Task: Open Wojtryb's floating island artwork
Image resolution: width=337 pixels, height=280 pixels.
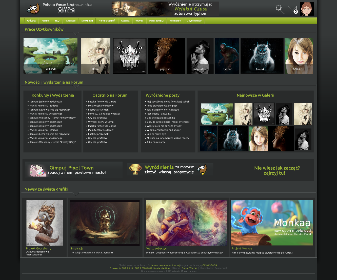Action: pyautogui.click(x=50, y=56)
